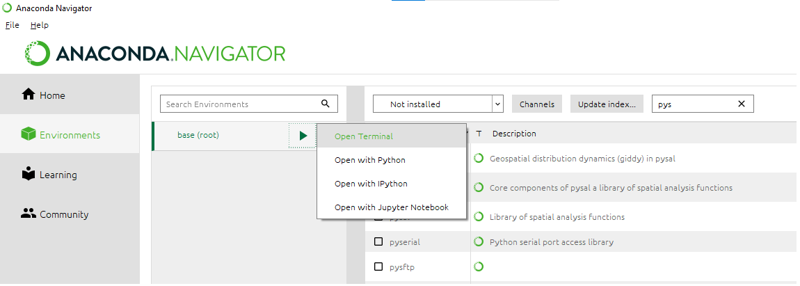Click the Python serial port access library description

(x=552, y=241)
